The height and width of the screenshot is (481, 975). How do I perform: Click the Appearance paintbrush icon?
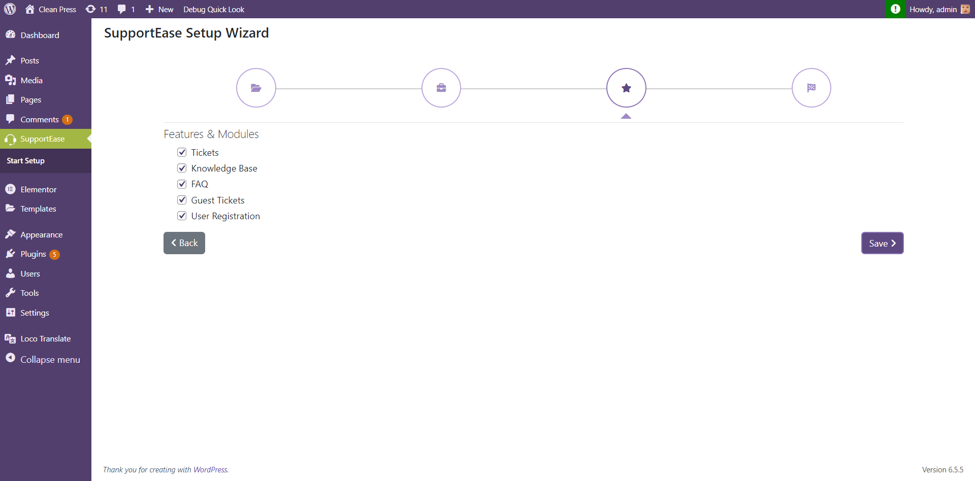(x=10, y=234)
